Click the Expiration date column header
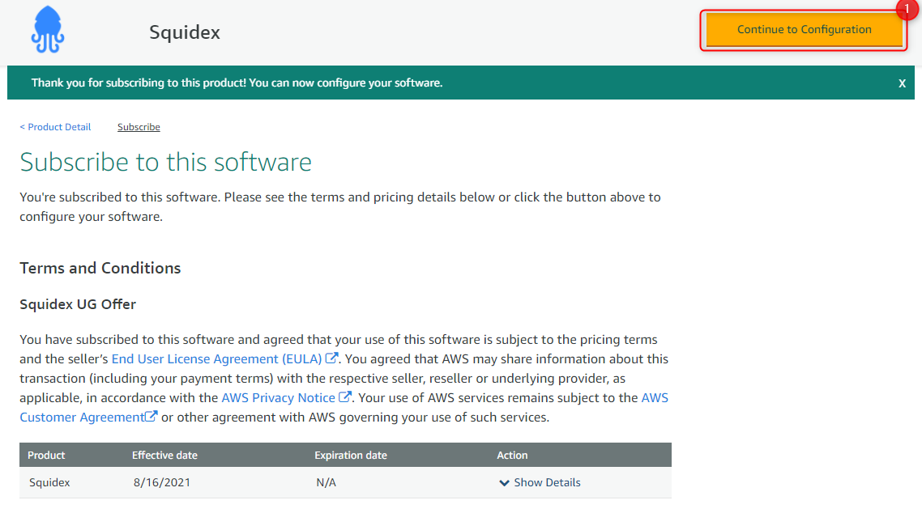Image resolution: width=922 pixels, height=513 pixels. [351, 455]
